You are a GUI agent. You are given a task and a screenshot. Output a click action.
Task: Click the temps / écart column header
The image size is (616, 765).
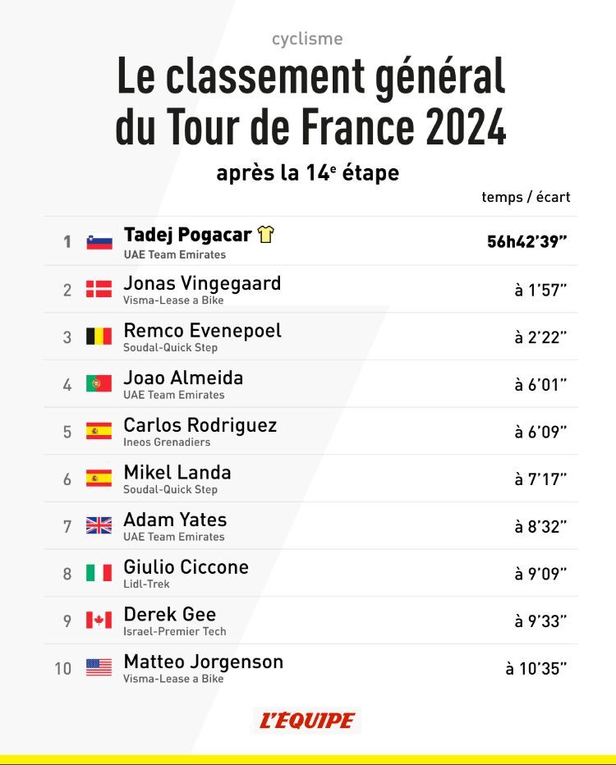click(526, 197)
